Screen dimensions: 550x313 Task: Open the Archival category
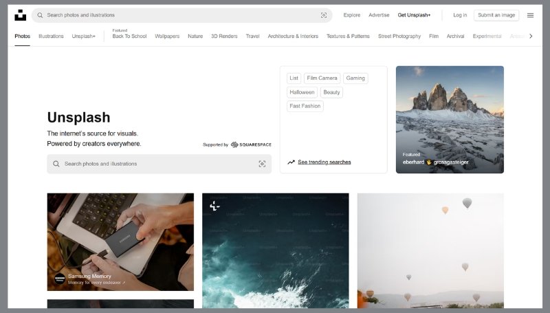(x=455, y=36)
